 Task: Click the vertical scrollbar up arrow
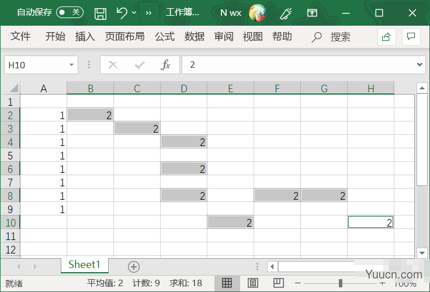tap(422, 88)
